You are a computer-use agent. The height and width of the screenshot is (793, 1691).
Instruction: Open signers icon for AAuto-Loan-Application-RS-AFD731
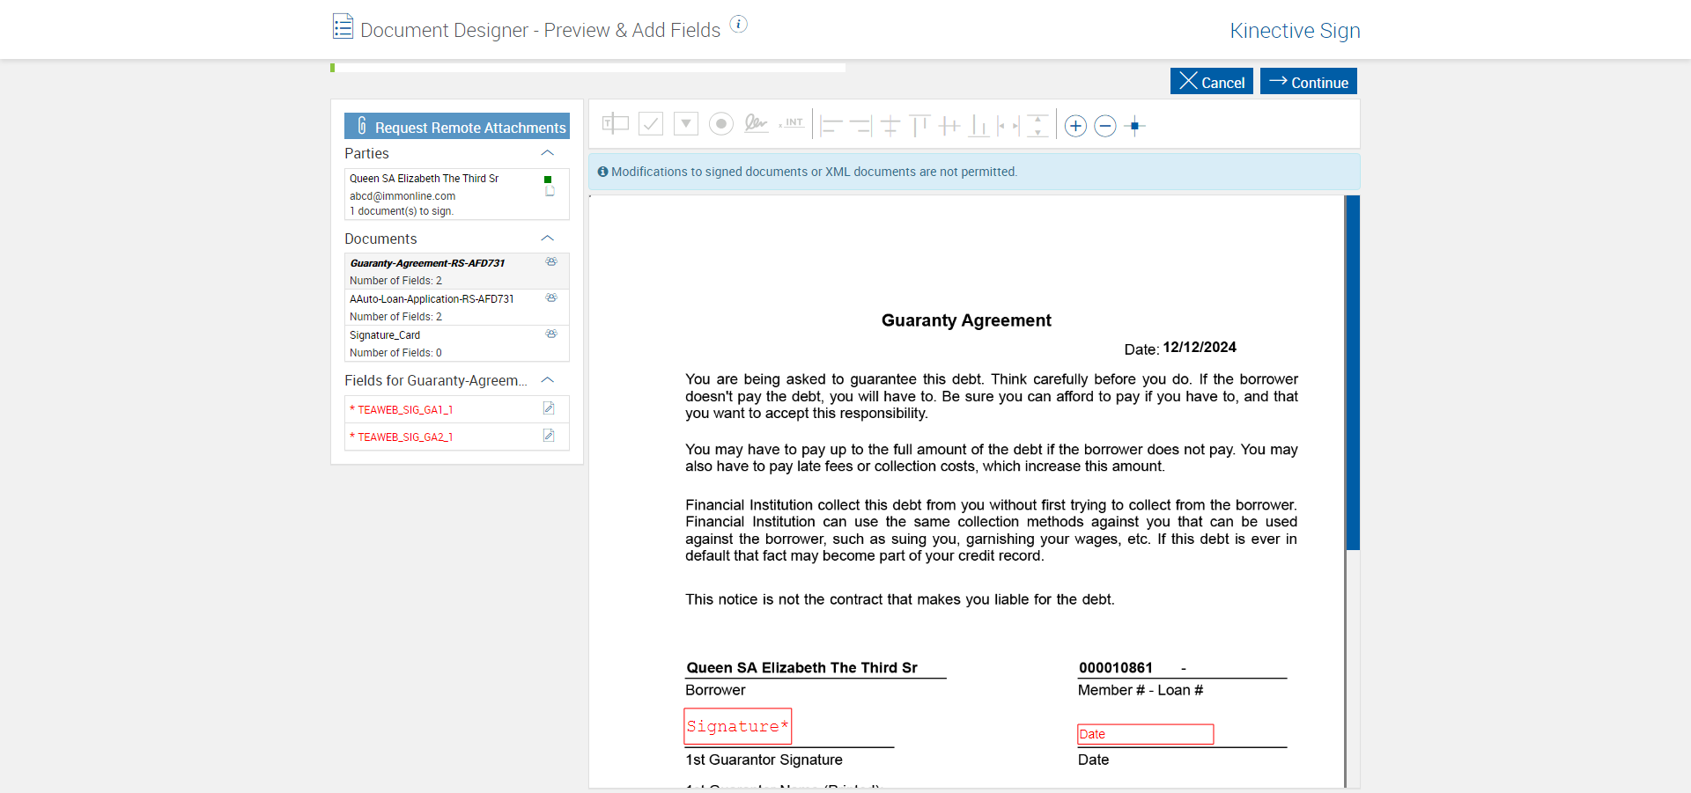pyautogui.click(x=551, y=297)
